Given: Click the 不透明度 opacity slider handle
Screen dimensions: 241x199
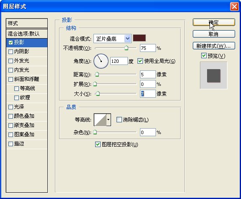Looking at the screenshot, I should [126, 48].
